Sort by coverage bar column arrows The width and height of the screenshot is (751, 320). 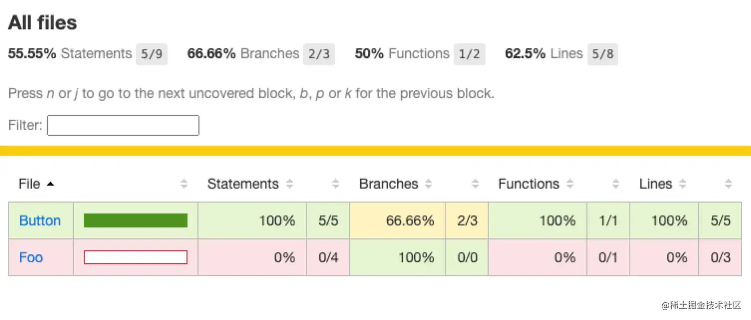pos(184,184)
